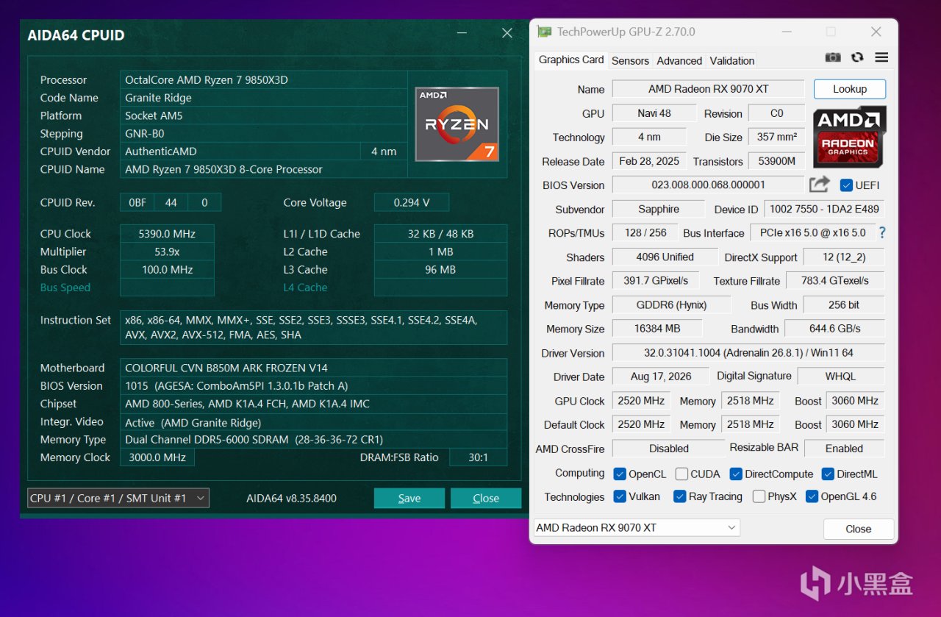This screenshot has height=617, width=941.
Task: Open the GPU-Z hamburger menu
Action: pos(881,57)
